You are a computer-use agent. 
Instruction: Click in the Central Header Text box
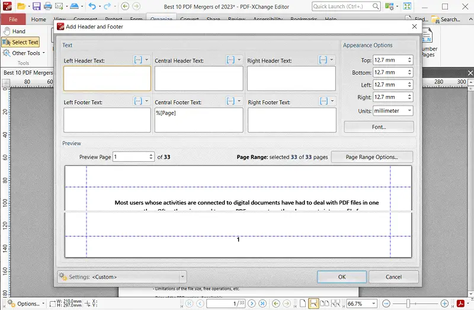click(x=199, y=78)
